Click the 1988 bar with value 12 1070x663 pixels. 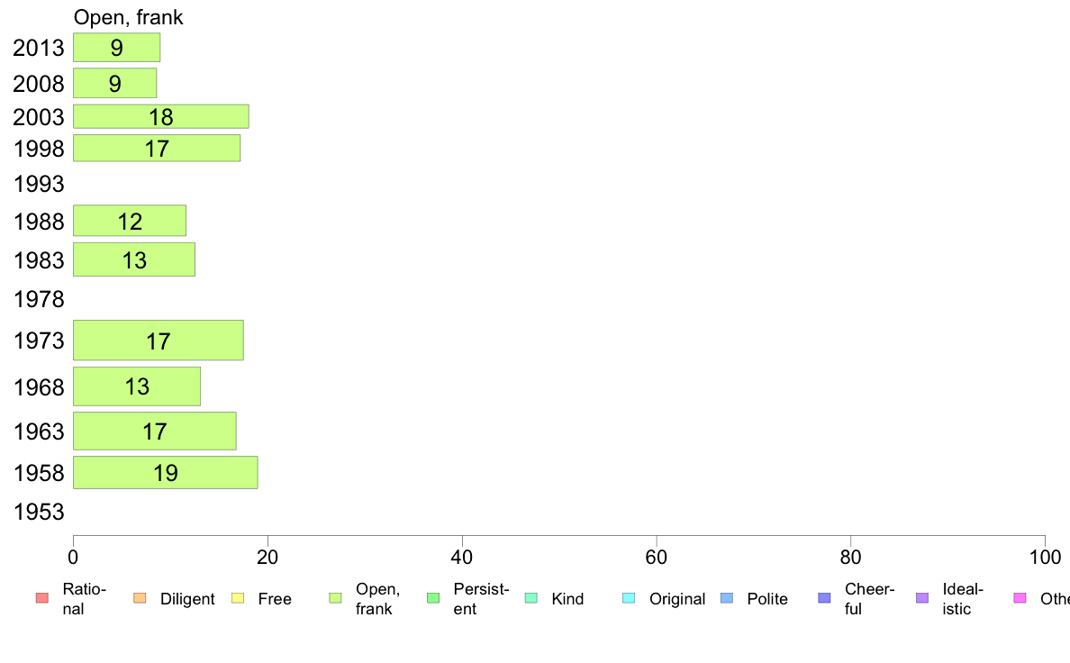click(130, 222)
